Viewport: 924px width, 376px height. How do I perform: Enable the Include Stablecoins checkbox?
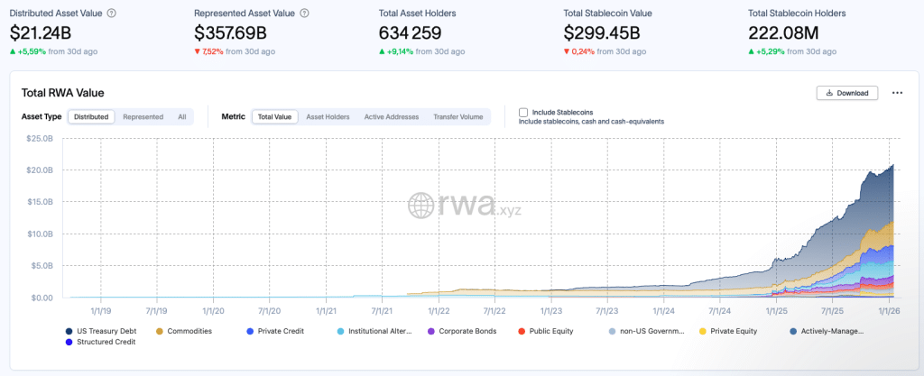coord(523,113)
